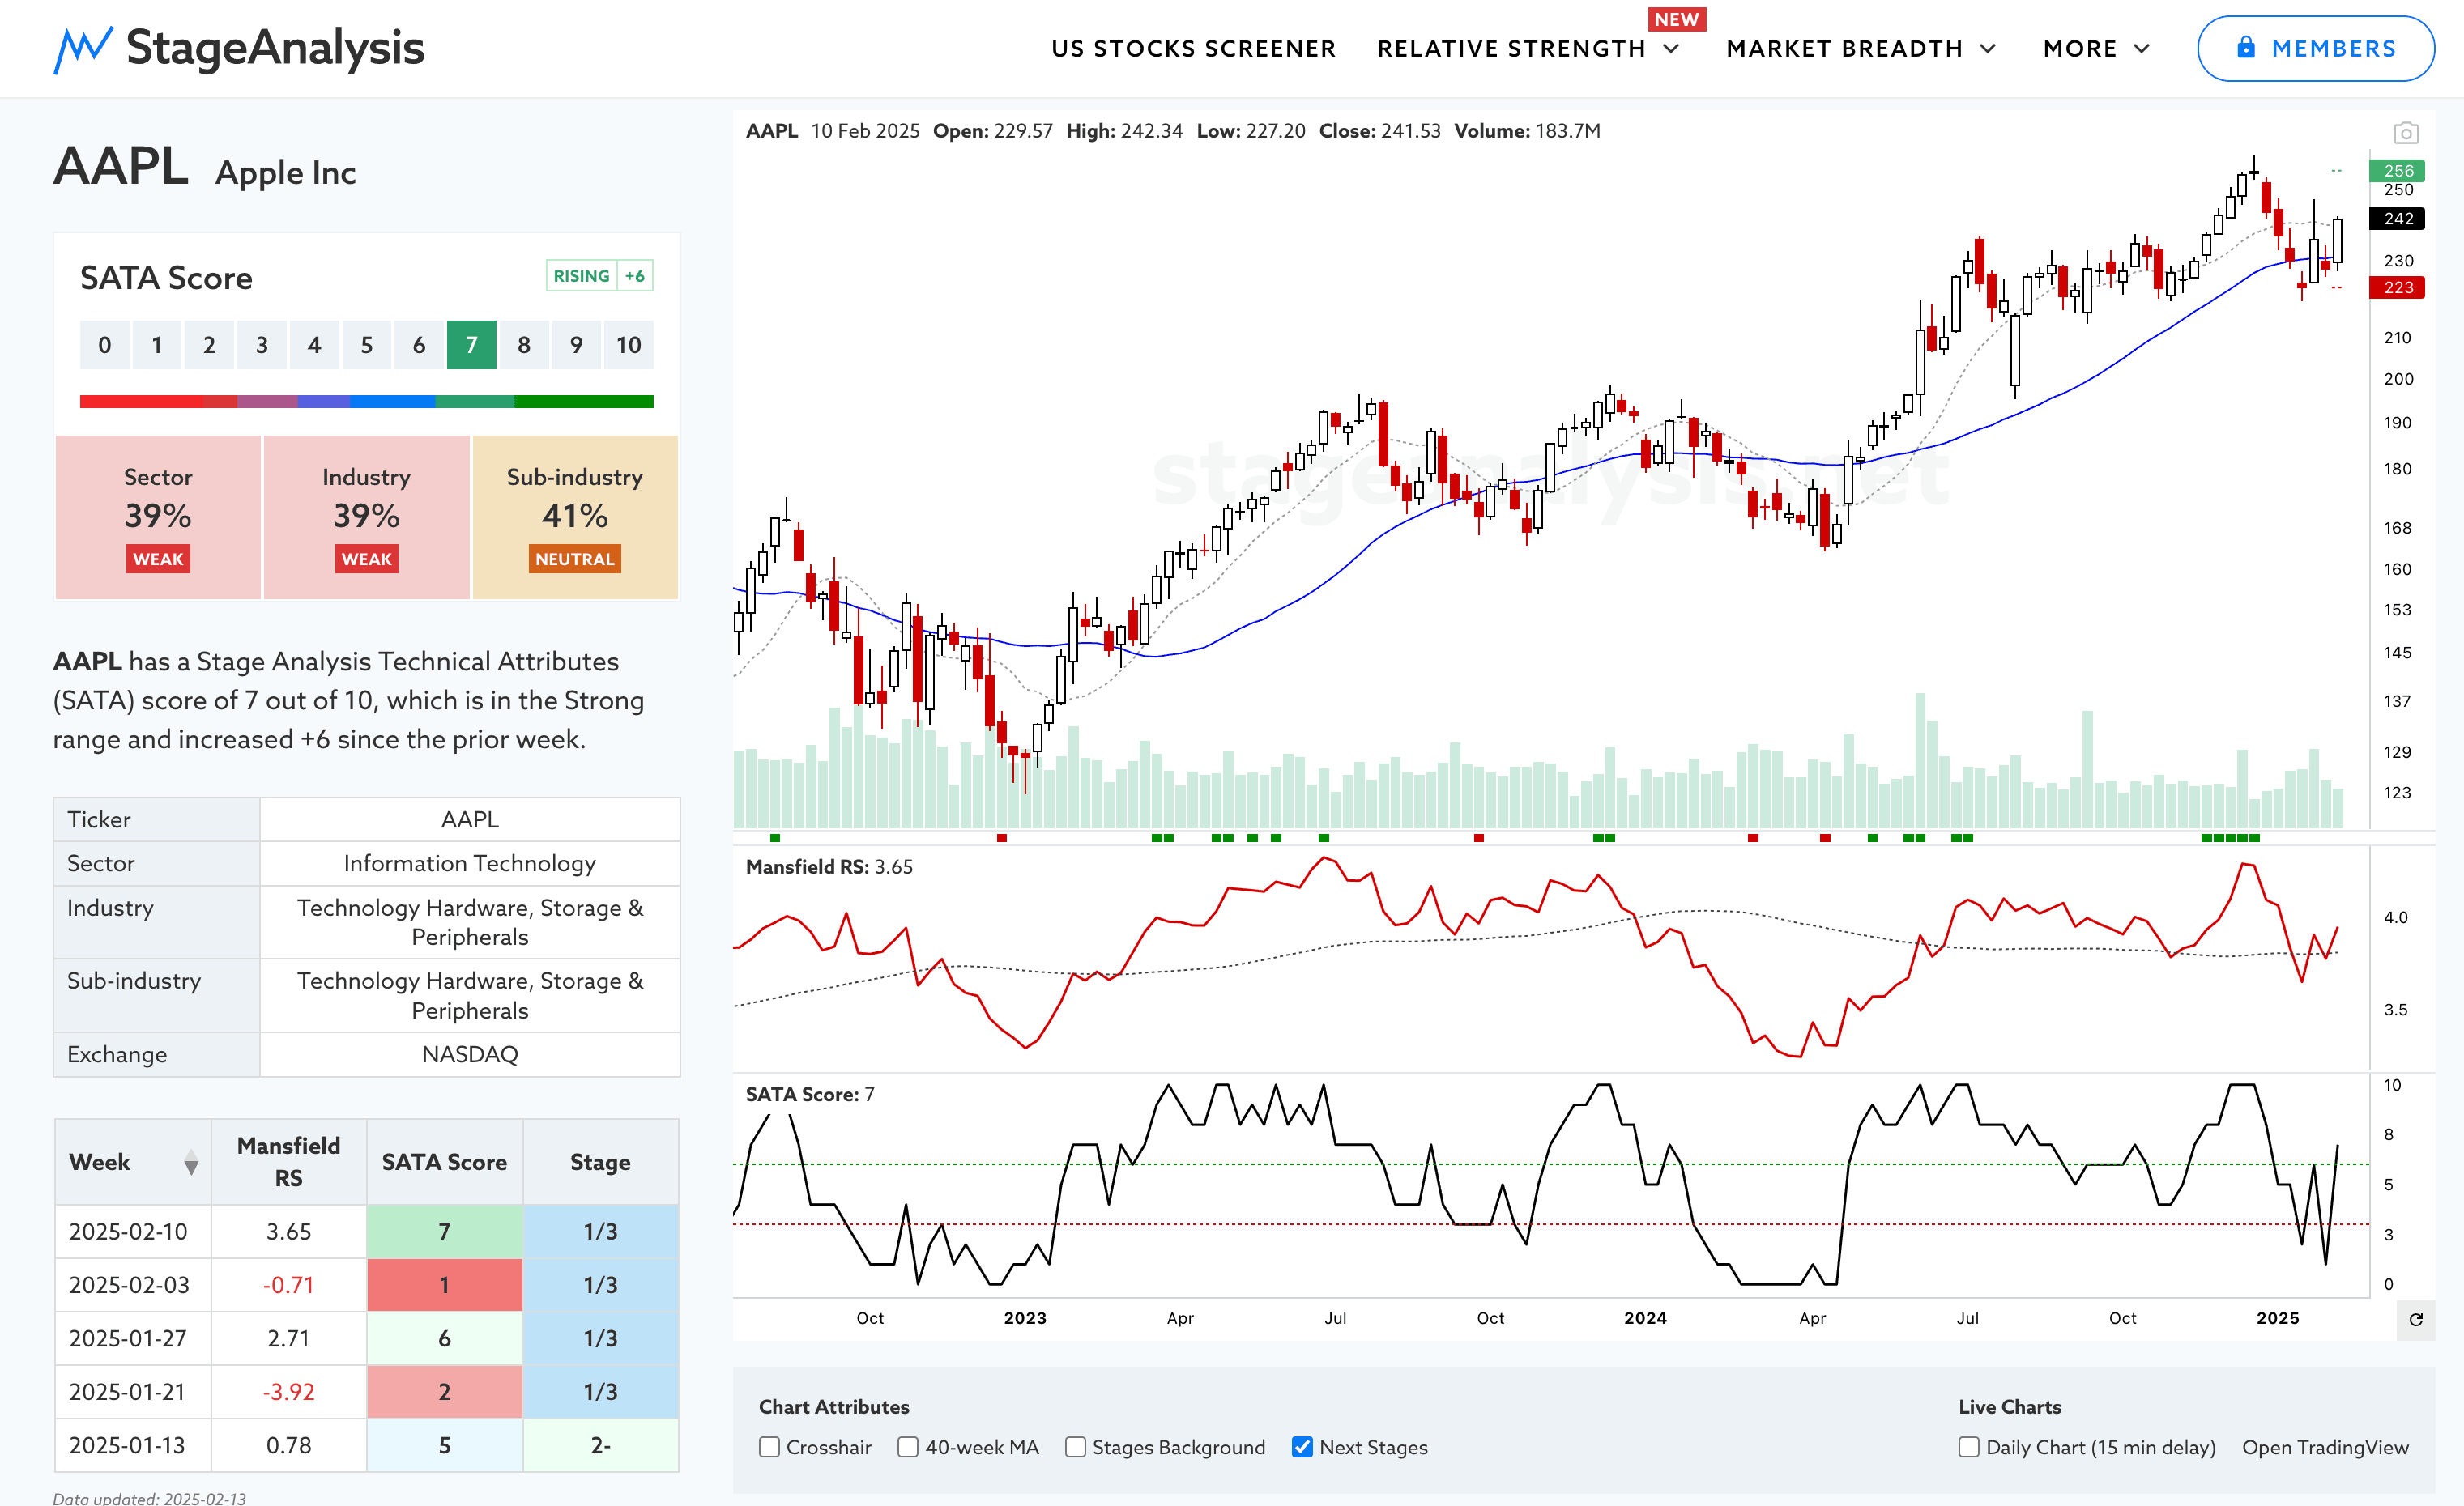Click SATA score box number 10

pos(628,345)
